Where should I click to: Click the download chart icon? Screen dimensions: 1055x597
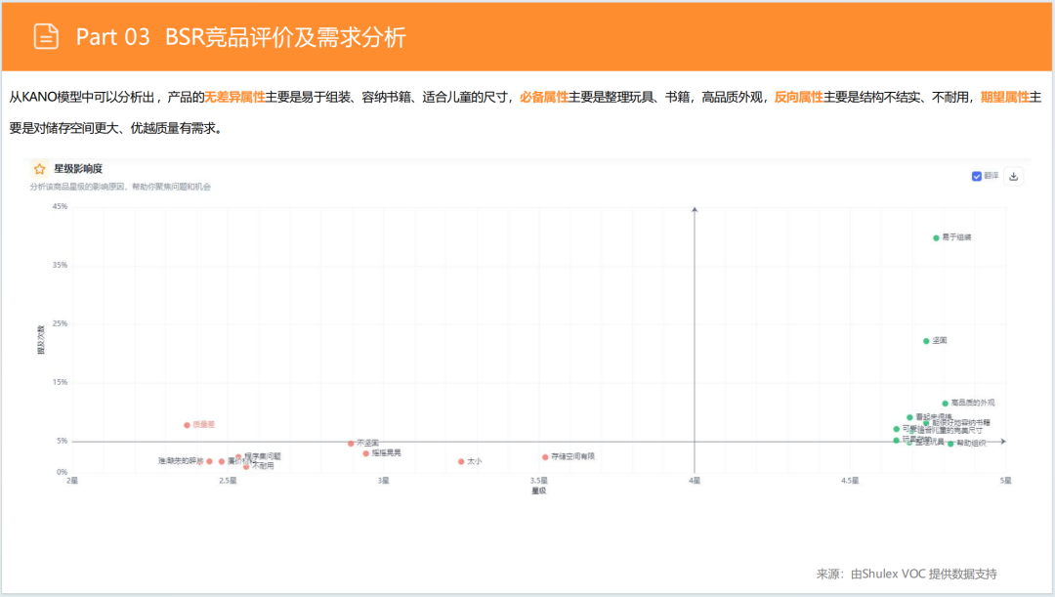click(1014, 176)
